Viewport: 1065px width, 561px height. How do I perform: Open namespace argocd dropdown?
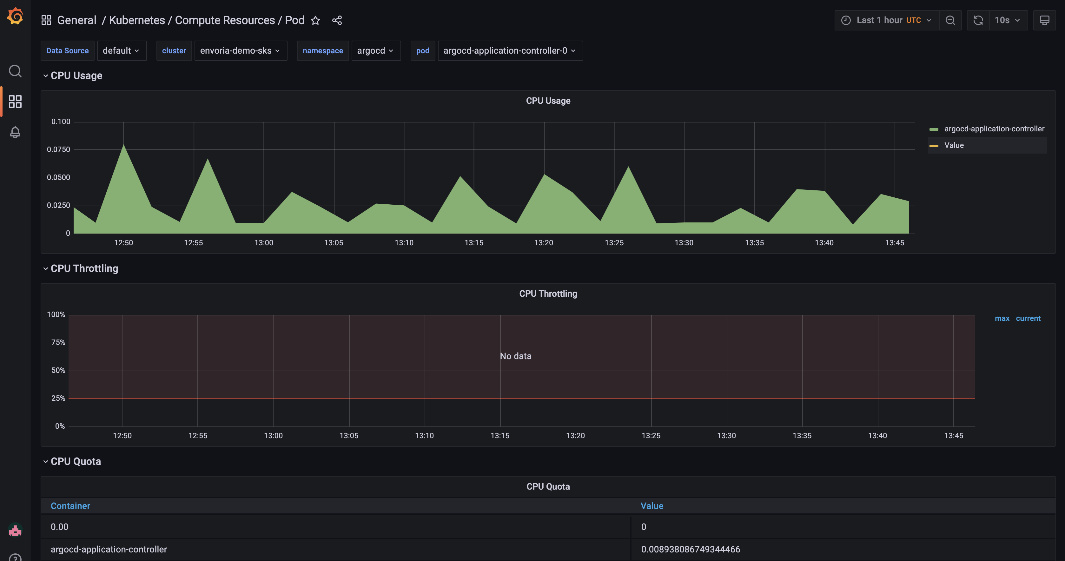point(376,50)
